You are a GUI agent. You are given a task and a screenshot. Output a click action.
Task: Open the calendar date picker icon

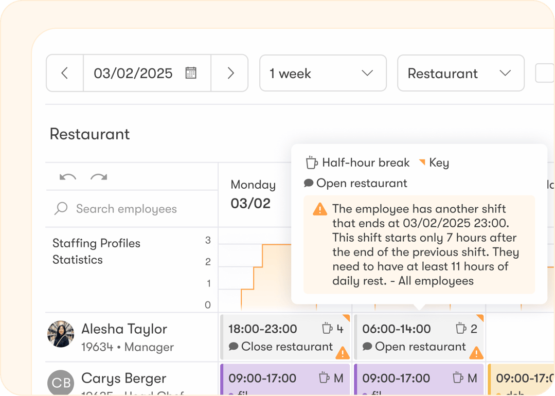tap(191, 73)
